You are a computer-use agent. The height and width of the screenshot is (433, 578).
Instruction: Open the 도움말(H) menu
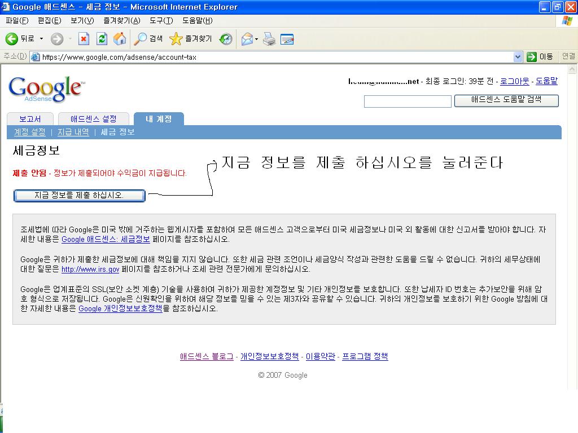click(x=197, y=21)
